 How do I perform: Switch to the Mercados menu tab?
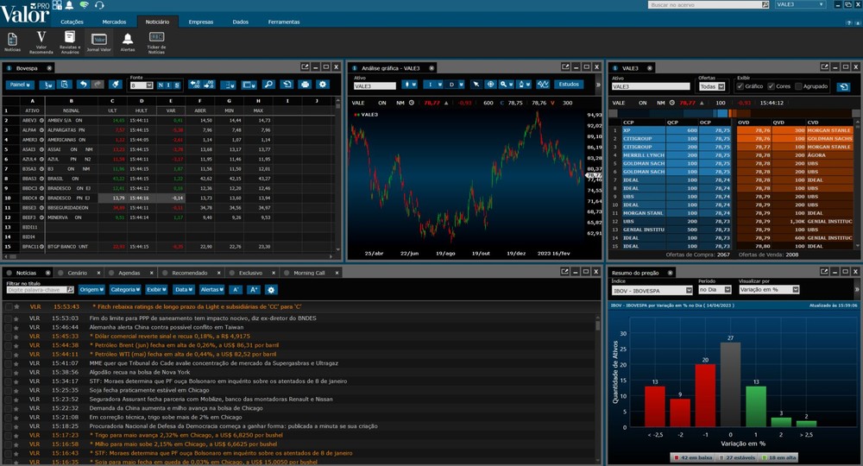click(114, 22)
